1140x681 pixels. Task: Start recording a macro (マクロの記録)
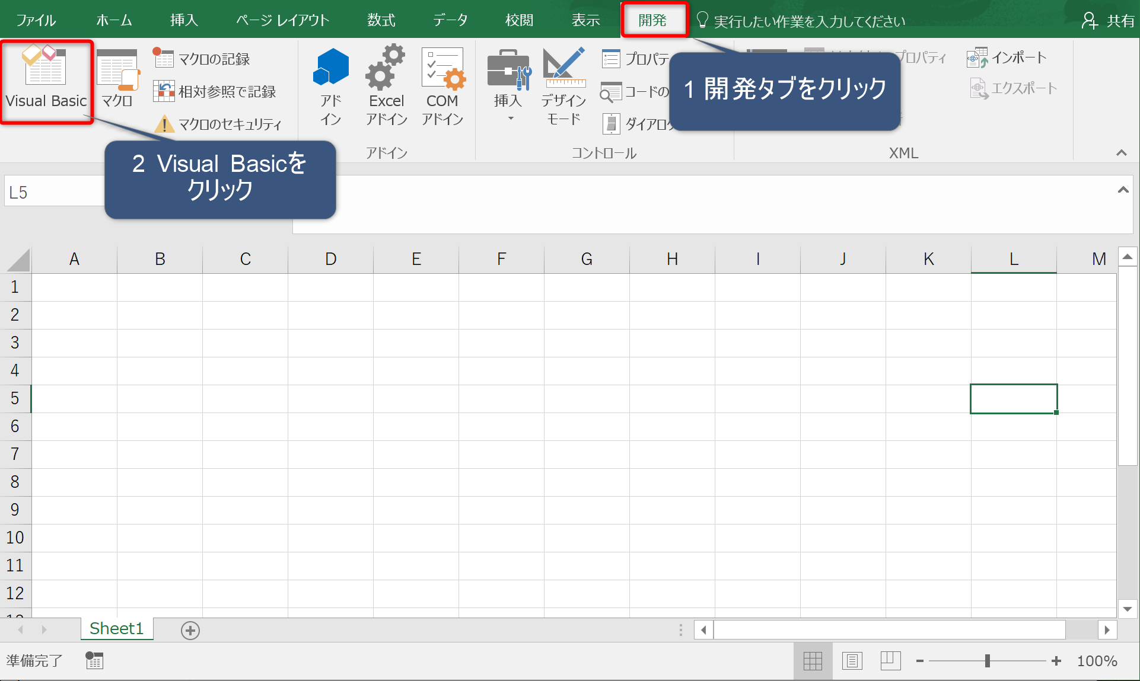pos(202,59)
